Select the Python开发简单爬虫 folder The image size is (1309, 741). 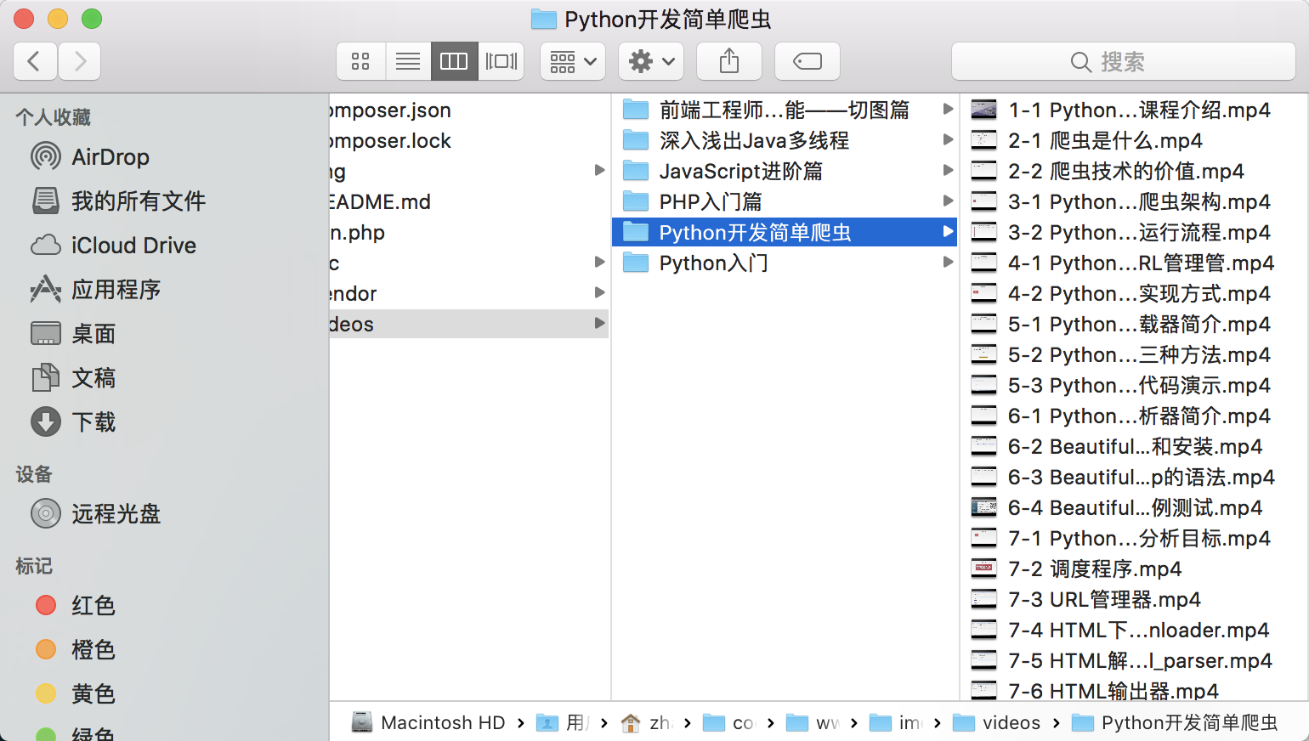click(x=785, y=232)
